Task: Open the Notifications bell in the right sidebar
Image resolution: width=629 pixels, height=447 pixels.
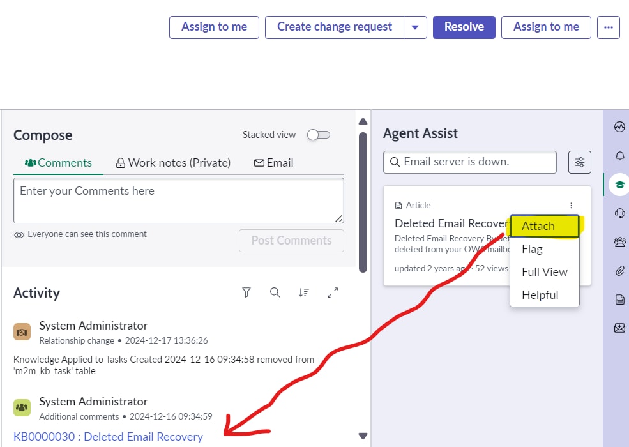Action: (619, 155)
